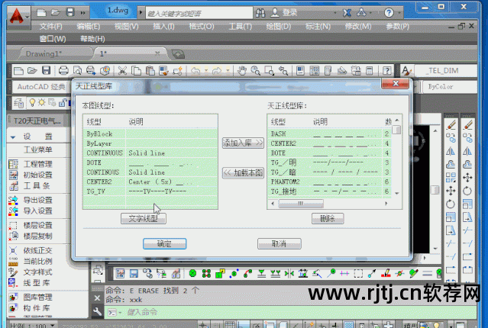Click the Undo arrow icon
This screenshot has width=488, height=328.
pos(196,71)
